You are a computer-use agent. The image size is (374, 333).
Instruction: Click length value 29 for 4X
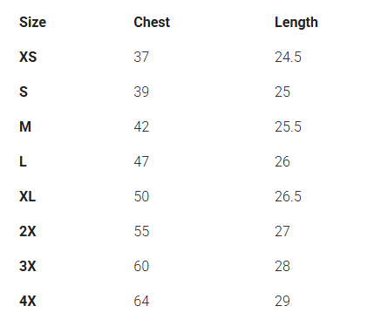[x=282, y=301]
